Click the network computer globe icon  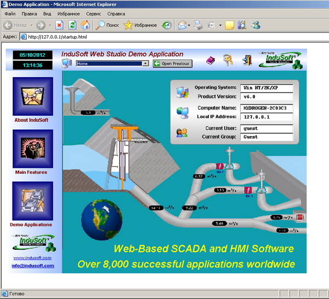click(x=183, y=113)
